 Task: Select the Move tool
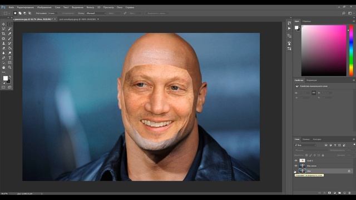coord(3,24)
